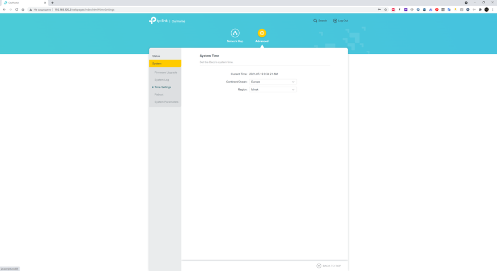Select Time Settings in sidebar

(x=163, y=87)
